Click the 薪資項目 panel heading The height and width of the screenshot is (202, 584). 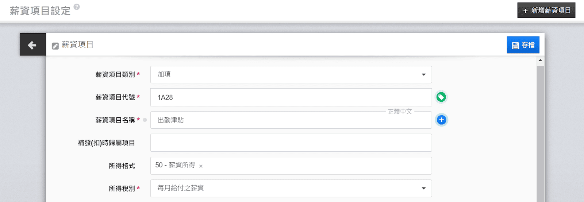click(77, 44)
